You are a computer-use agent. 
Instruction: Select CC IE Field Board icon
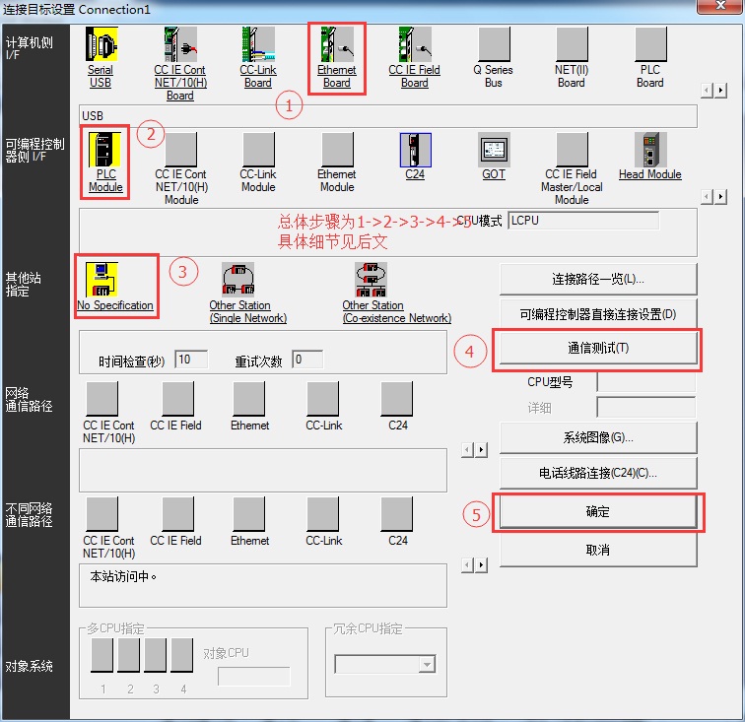[415, 45]
